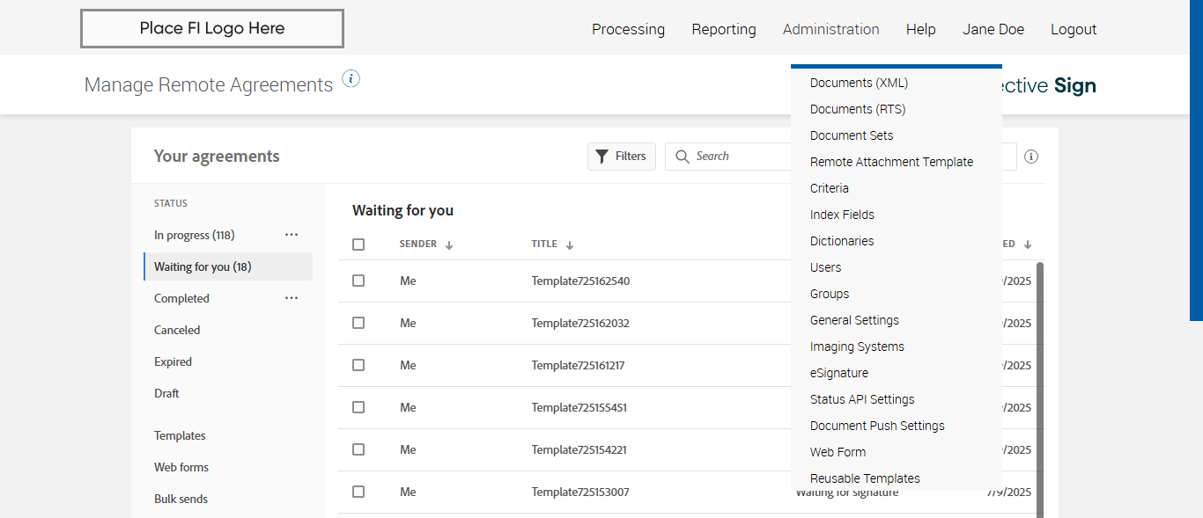1203x518 pixels.
Task: Choose Reusable Templates menu entry
Action: point(865,478)
